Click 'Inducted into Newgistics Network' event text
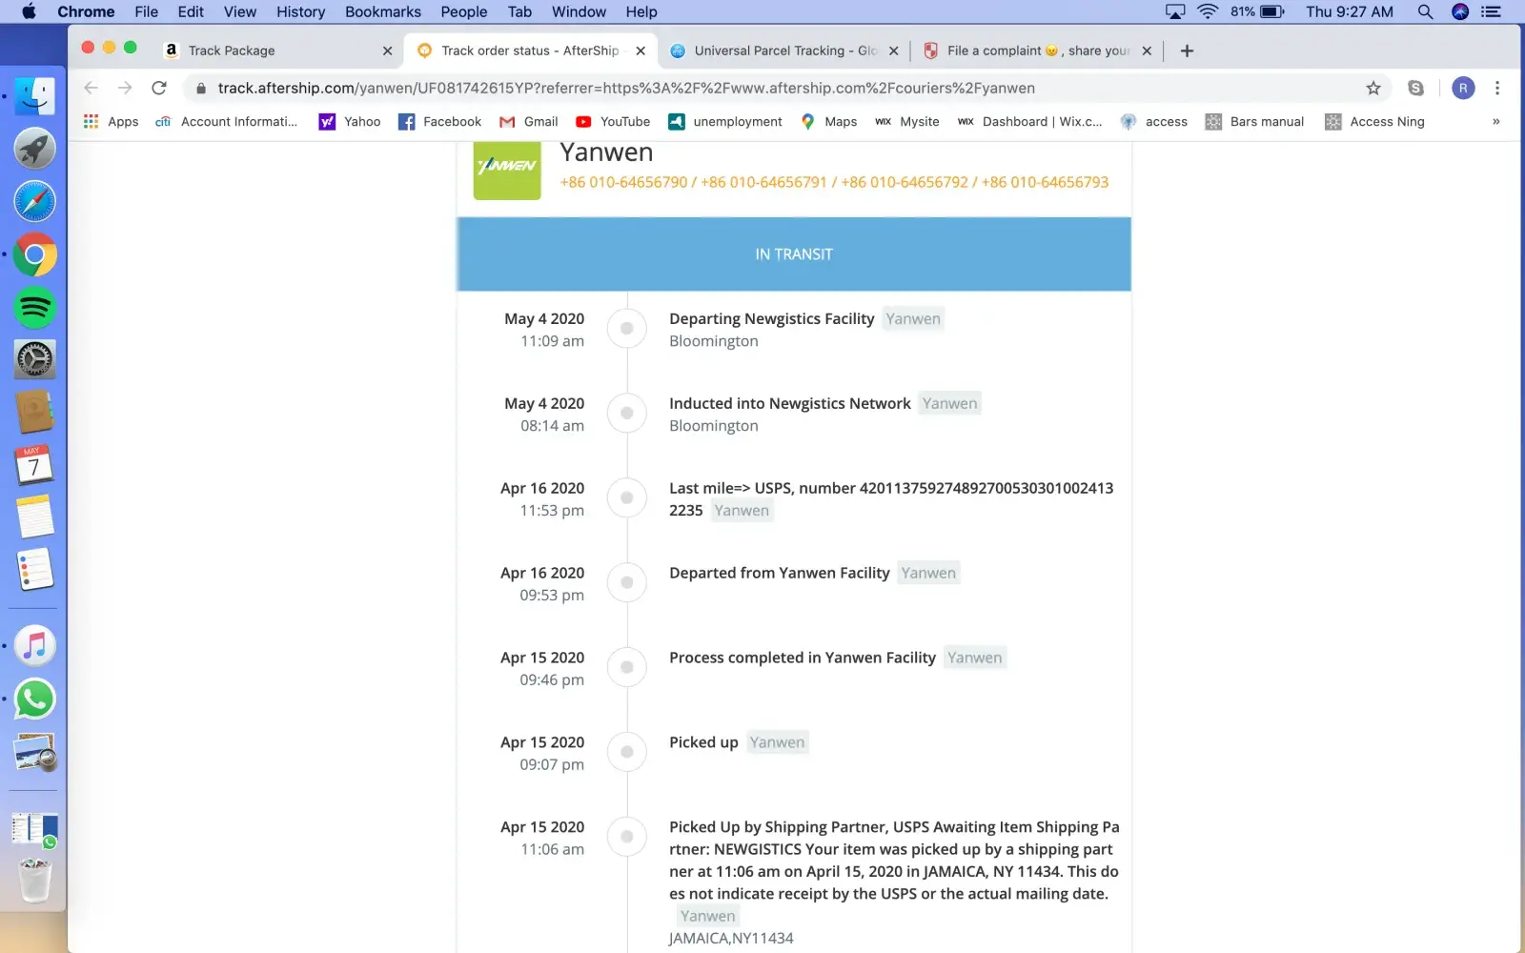Viewport: 1525px width, 953px height. pos(789,403)
